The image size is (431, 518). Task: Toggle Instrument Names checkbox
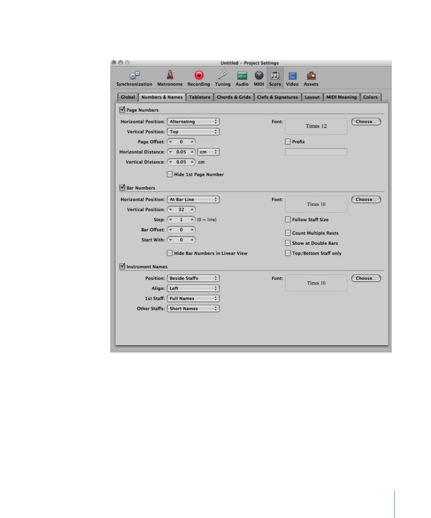[122, 266]
